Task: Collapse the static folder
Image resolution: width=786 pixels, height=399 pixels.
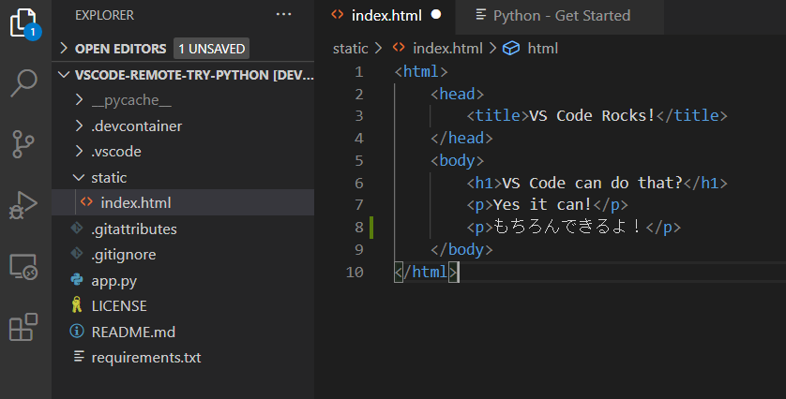Action: coord(79,177)
